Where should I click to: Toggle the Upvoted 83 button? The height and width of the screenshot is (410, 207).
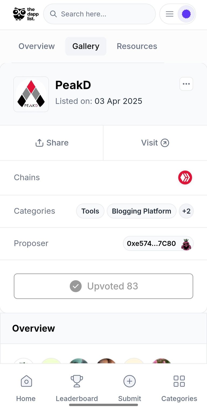[103, 286]
